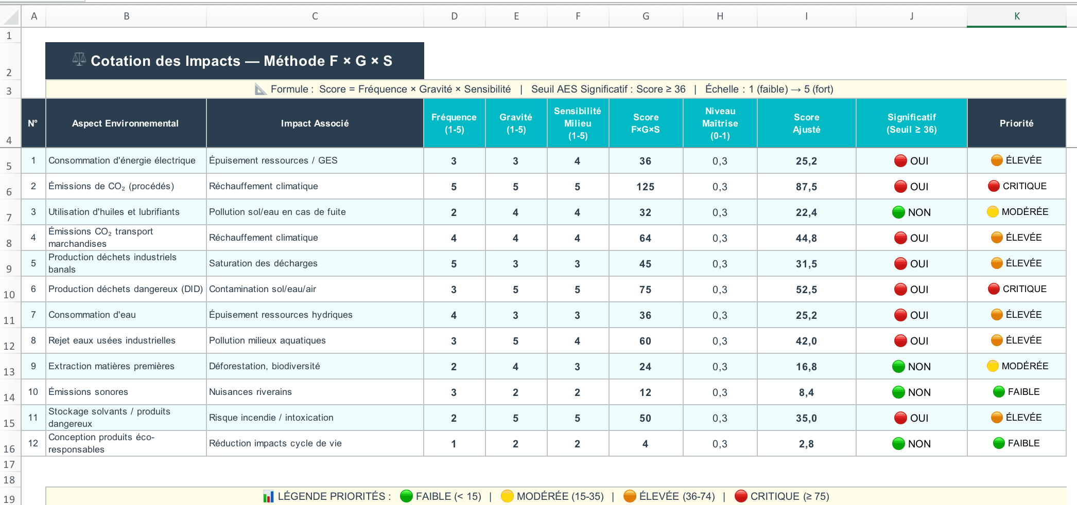
Task: Select the Réchauffement climatique cell in row 6
Action: (315, 187)
